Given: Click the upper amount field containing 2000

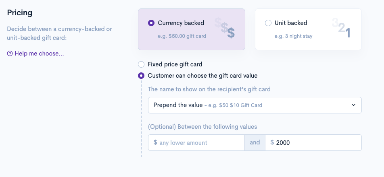Looking at the screenshot, I should coord(317,142).
